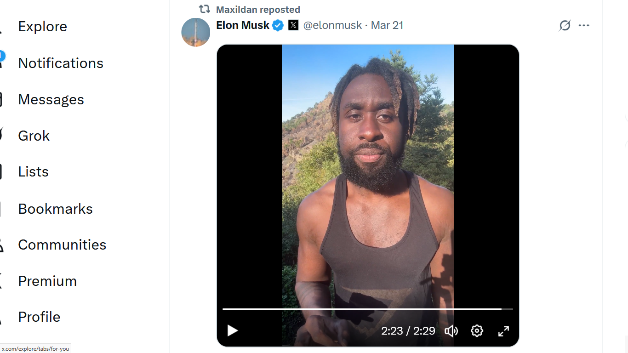Image resolution: width=628 pixels, height=353 pixels.
Task: Open video settings gear icon
Action: click(477, 331)
